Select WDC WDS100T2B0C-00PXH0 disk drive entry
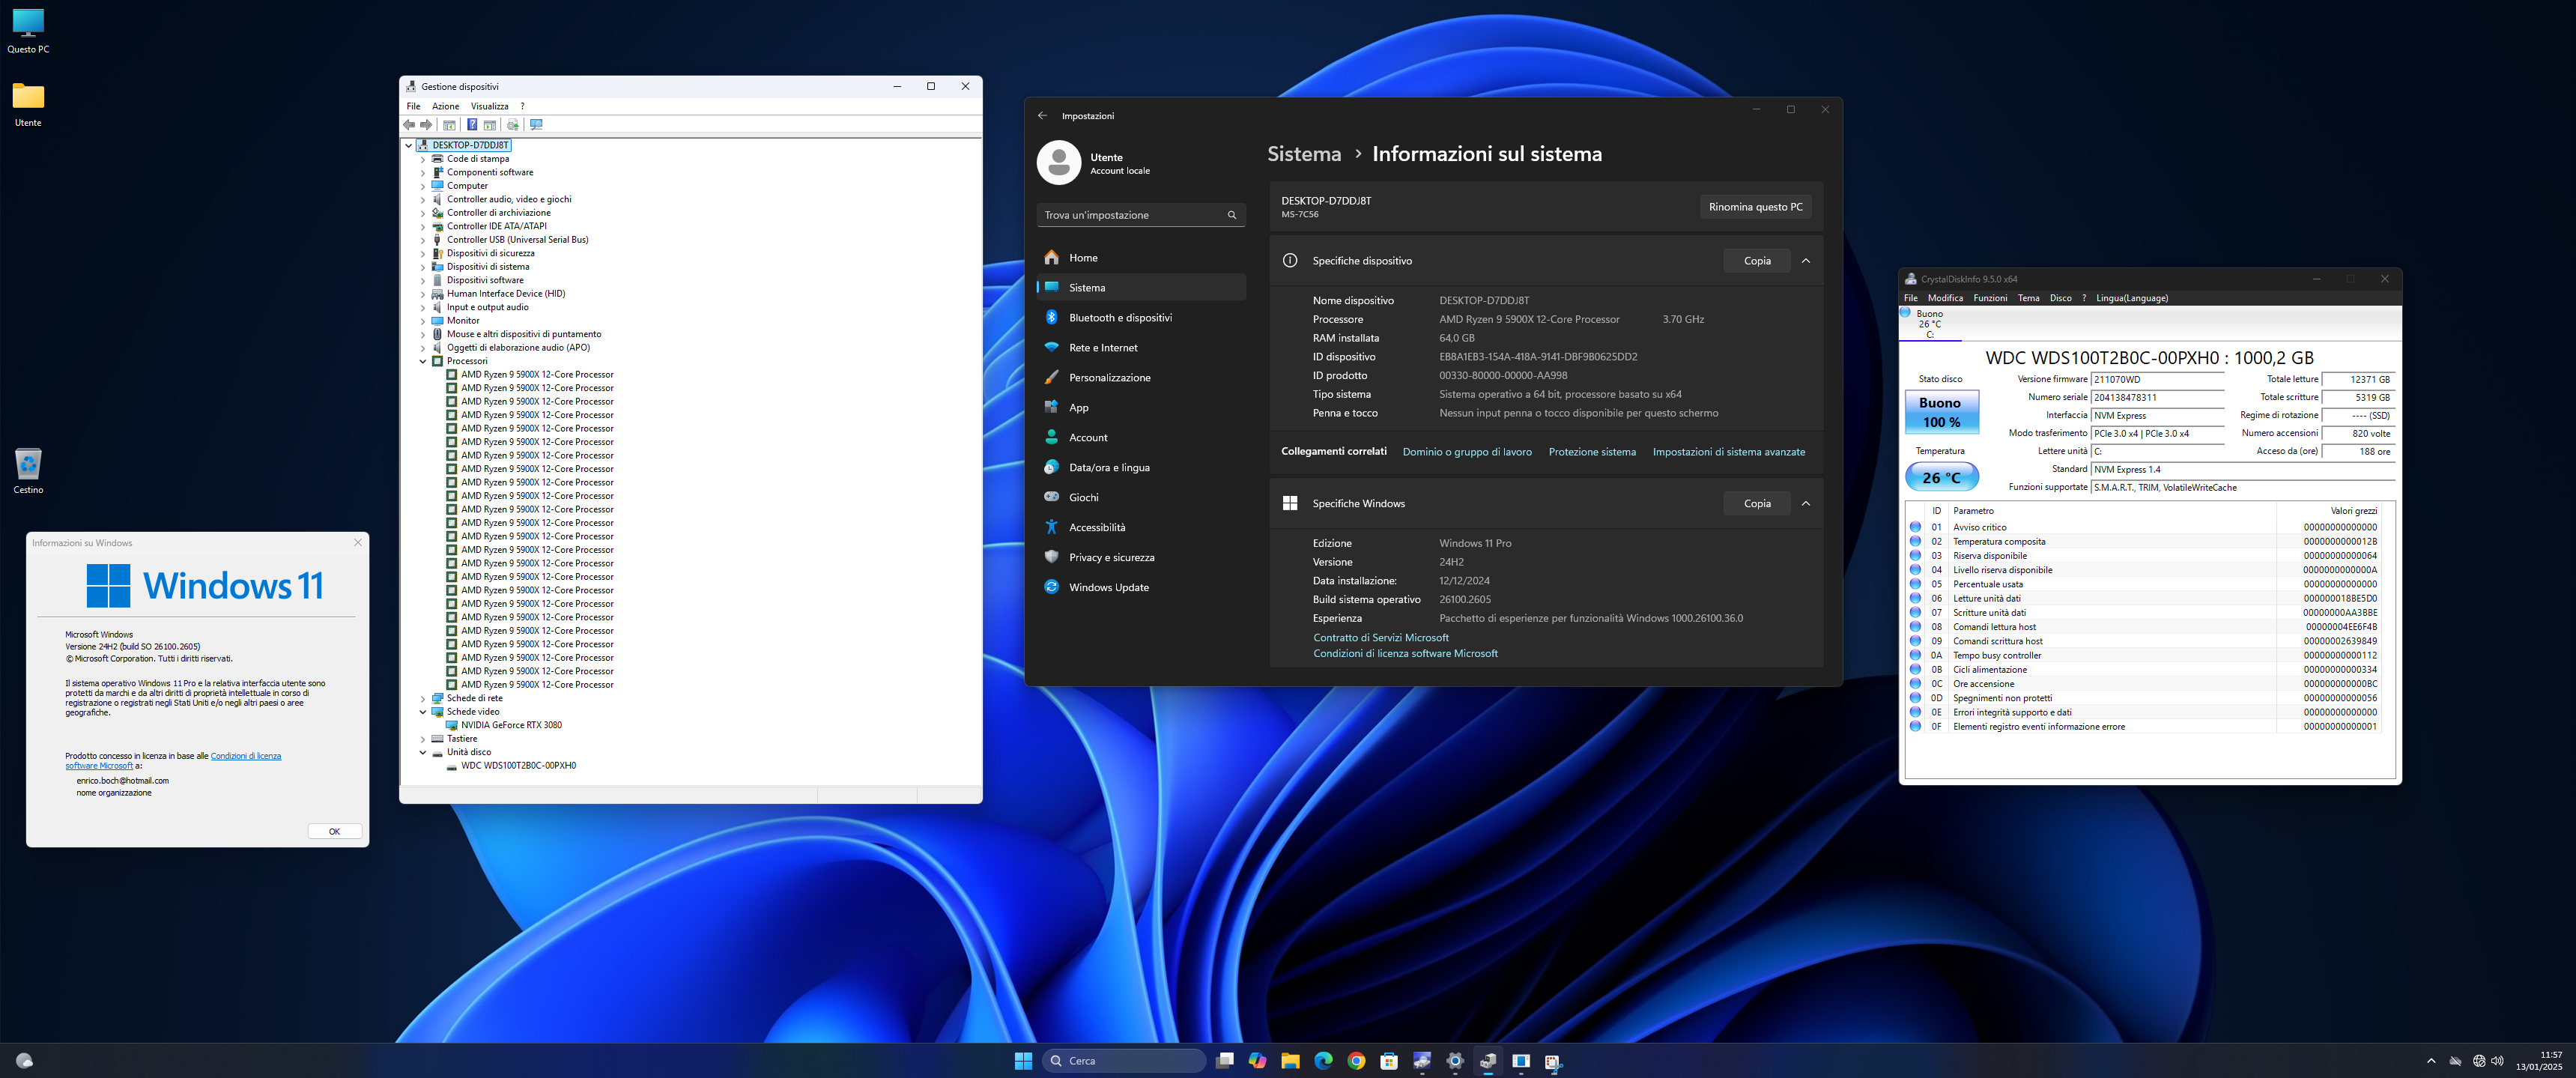 [x=518, y=766]
